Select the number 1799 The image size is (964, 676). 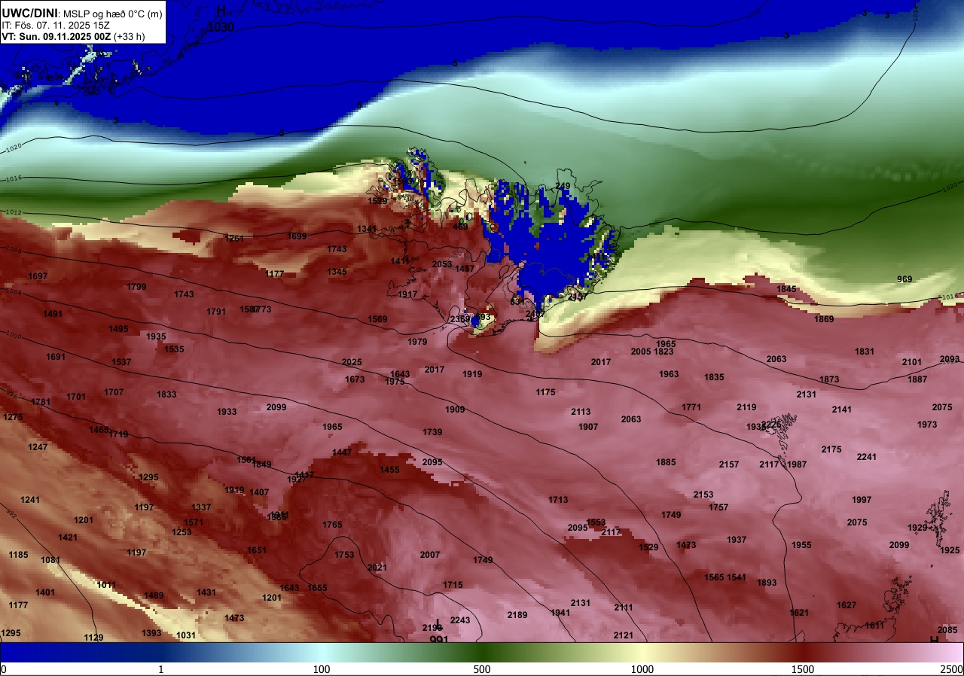coord(136,287)
